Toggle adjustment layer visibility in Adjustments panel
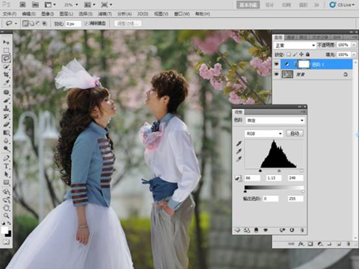This screenshot has height=269, width=359. click(x=266, y=230)
